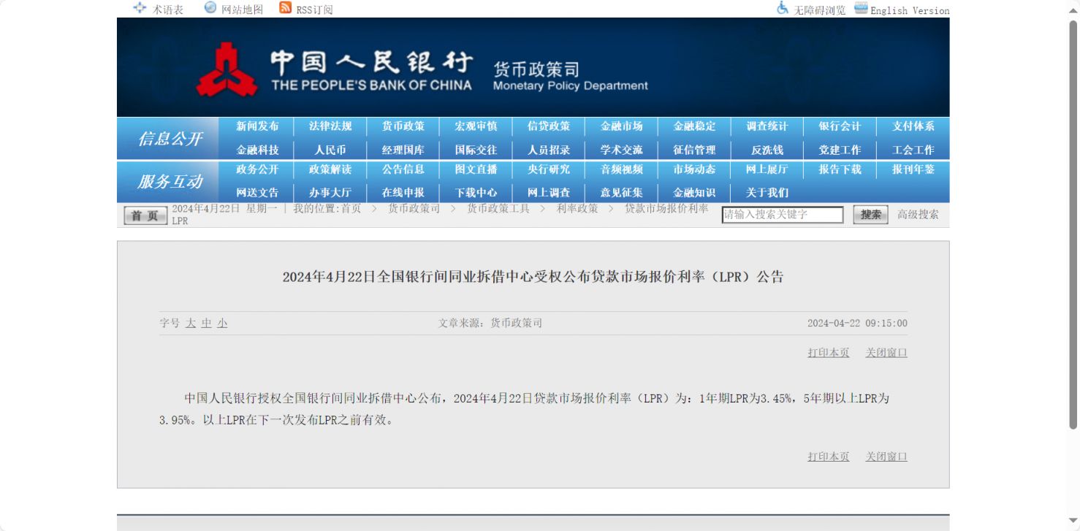The image size is (1080, 531).
Task: Select the large font size 大
Action: pos(191,323)
